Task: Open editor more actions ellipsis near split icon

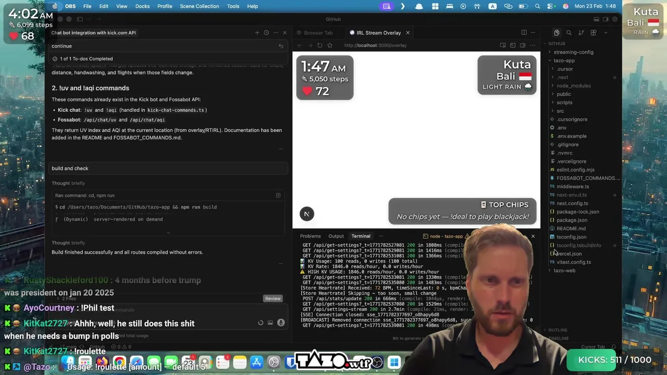Action: click(534, 33)
